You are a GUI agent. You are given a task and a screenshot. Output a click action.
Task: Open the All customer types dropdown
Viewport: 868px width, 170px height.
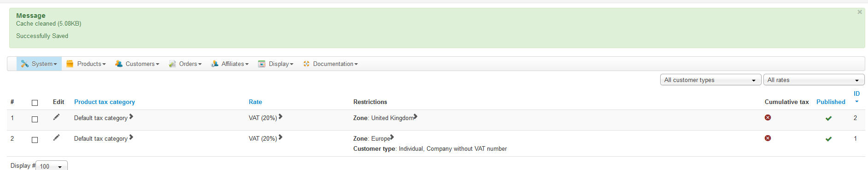(x=710, y=80)
